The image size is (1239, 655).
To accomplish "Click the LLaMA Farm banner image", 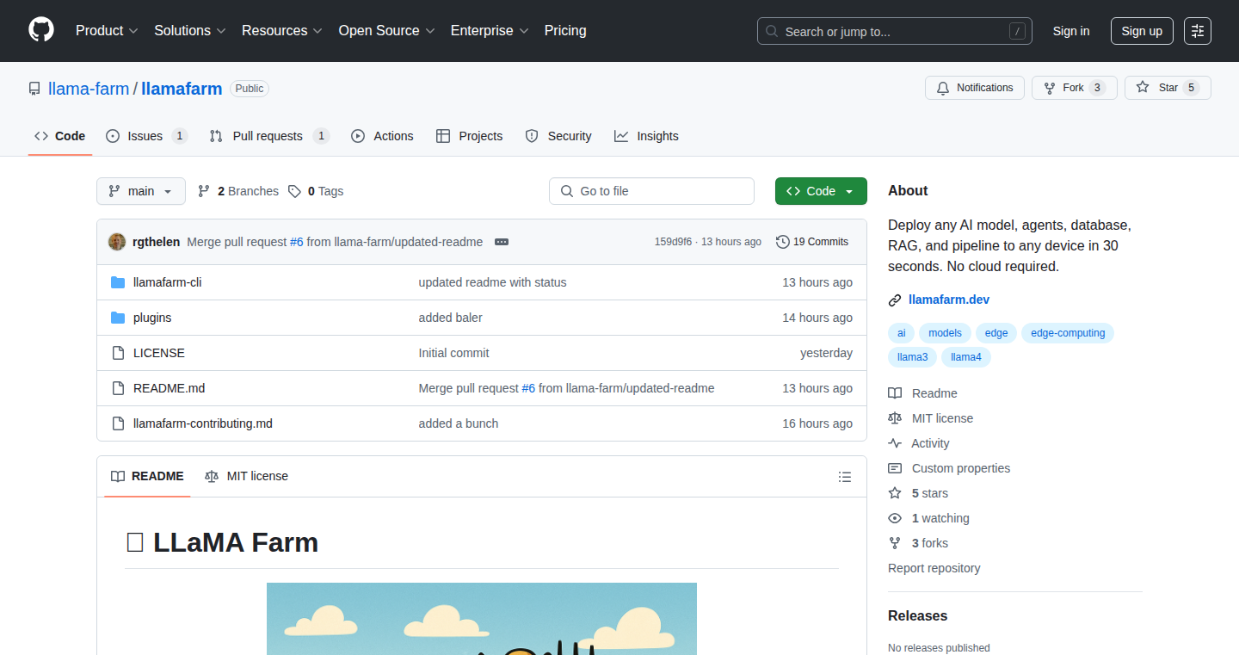I will (x=482, y=619).
